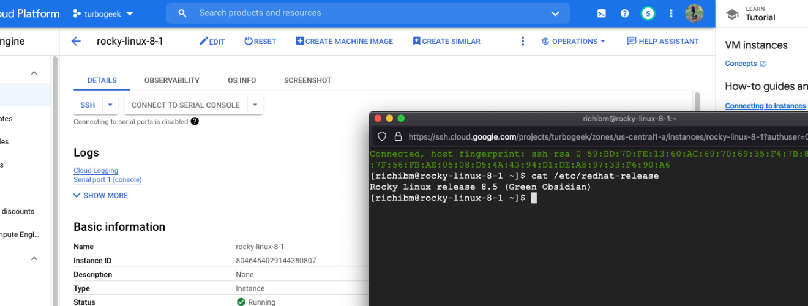Switch to the OBSERVABILITY tab

[x=172, y=80]
